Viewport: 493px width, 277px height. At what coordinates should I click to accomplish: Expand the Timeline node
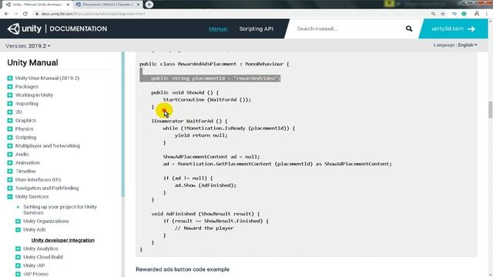(10, 172)
